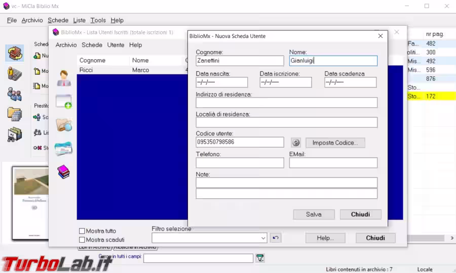Image resolution: width=456 pixels, height=273 pixels.
Task: Click the MiCla Biblio Mx title bar app icon
Action: [x=6, y=6]
